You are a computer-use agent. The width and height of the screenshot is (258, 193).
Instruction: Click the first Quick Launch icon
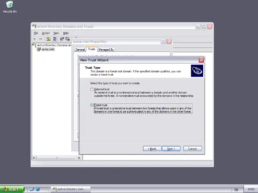pyautogui.click(x=32, y=189)
